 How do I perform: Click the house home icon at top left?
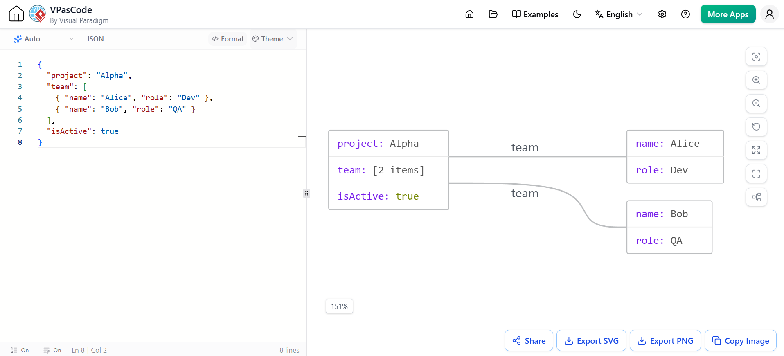pos(16,14)
